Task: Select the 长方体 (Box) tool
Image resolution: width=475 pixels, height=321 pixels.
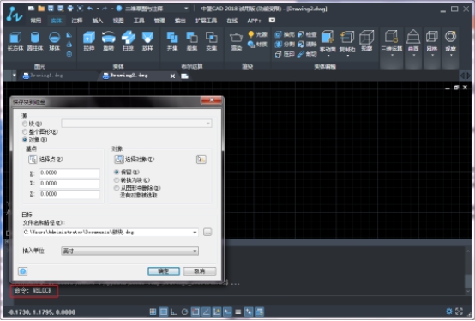Action: 15,41
